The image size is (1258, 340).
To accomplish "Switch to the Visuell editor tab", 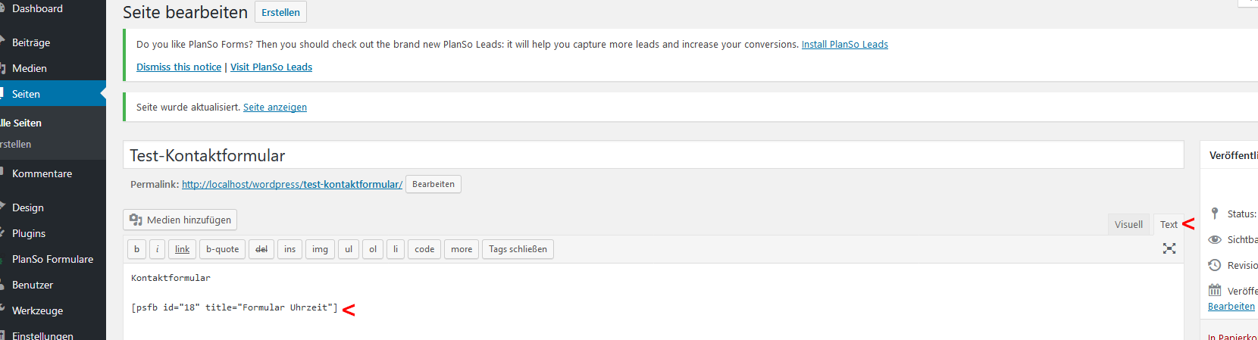I will point(1128,224).
